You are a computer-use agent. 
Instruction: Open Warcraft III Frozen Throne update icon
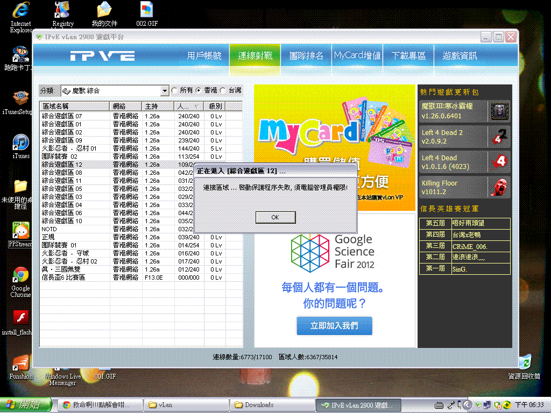(x=500, y=111)
